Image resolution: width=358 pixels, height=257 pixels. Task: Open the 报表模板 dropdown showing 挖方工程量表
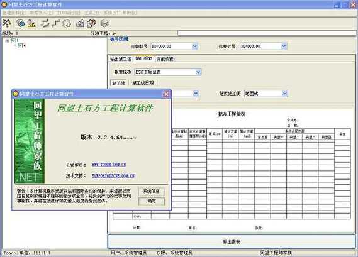198,72
